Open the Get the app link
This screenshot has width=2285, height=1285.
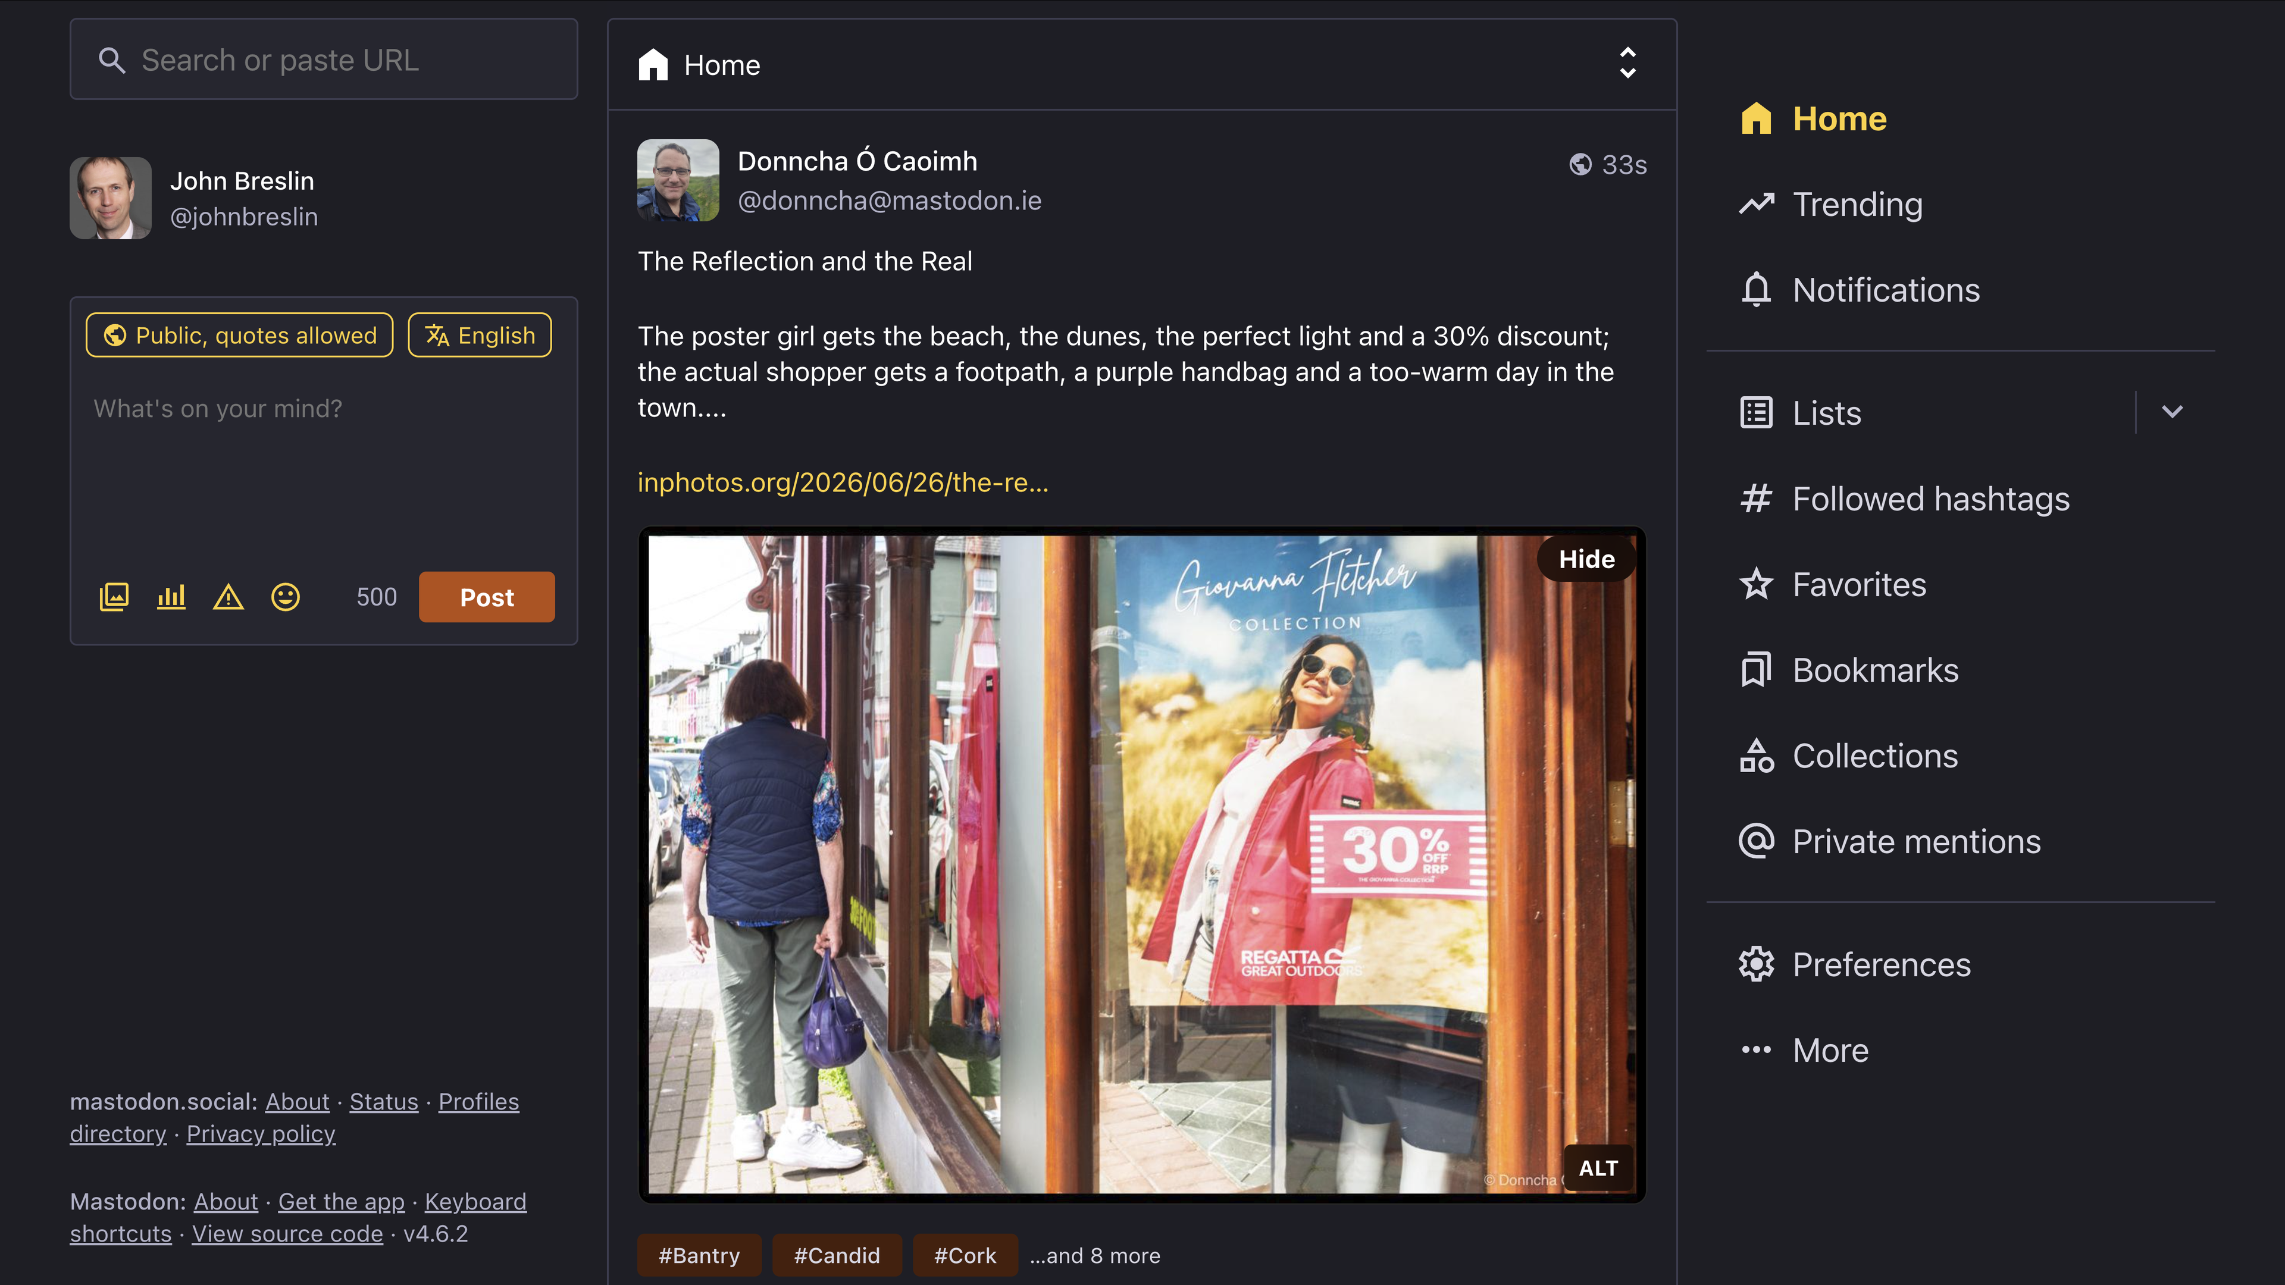[342, 1202]
